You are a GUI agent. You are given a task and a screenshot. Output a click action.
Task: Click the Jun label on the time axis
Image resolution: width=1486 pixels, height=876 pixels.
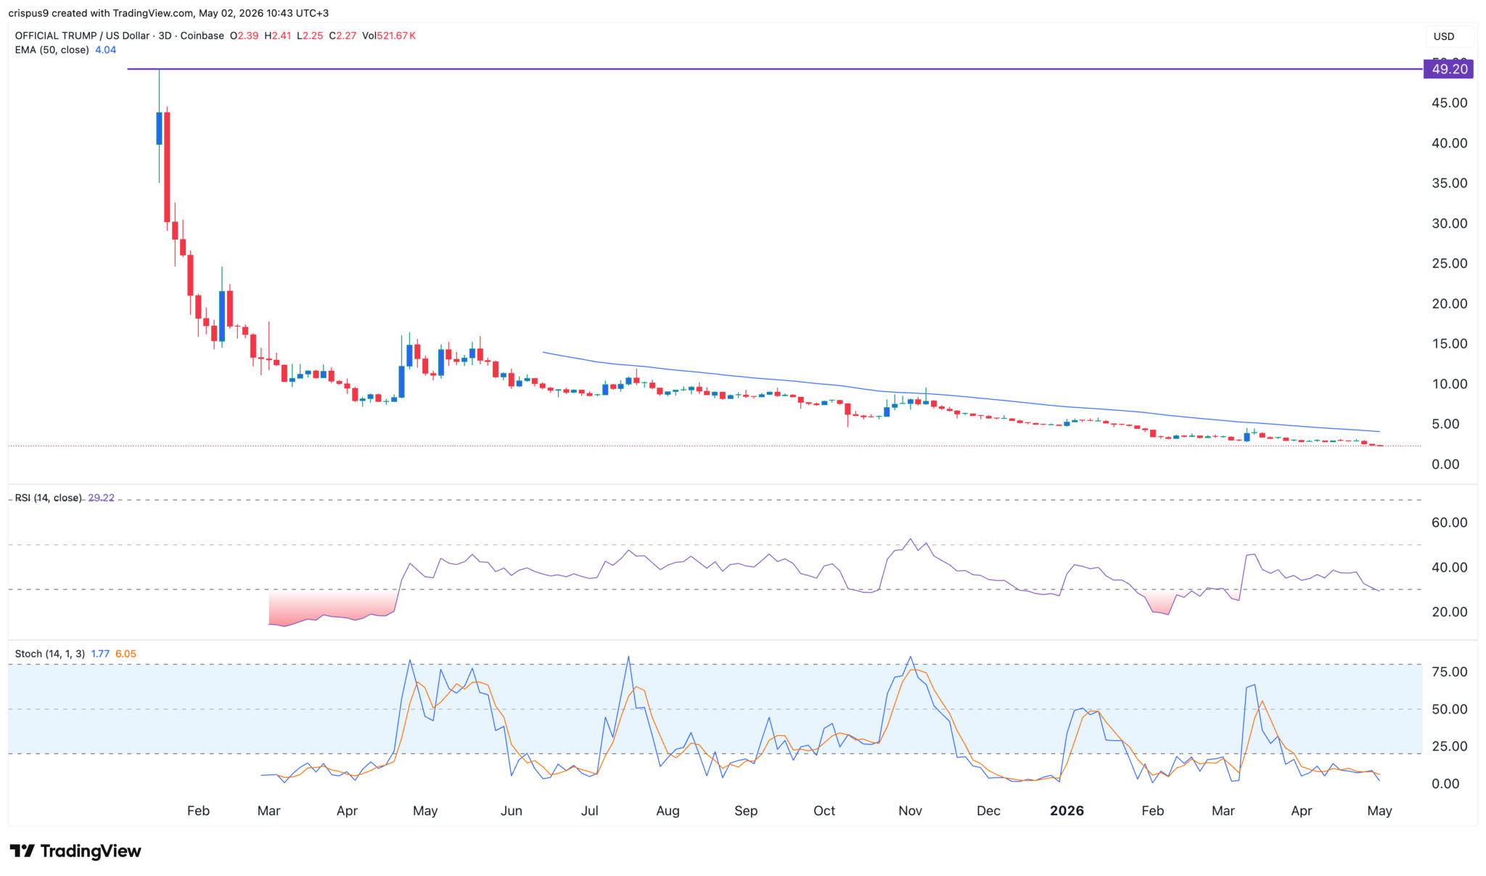tap(512, 811)
